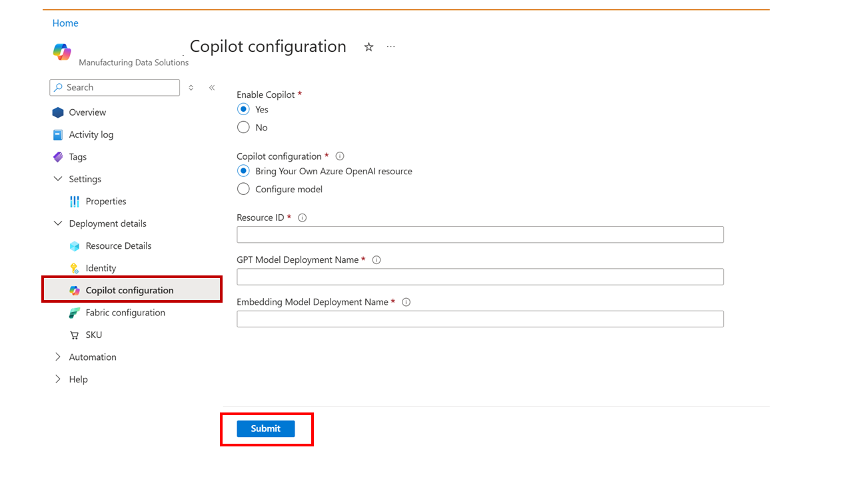853x479 pixels.
Task: Click the expand/collapse all sort arrows
Action: pos(191,87)
